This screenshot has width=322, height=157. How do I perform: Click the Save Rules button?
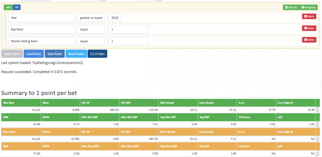[x=54, y=54]
